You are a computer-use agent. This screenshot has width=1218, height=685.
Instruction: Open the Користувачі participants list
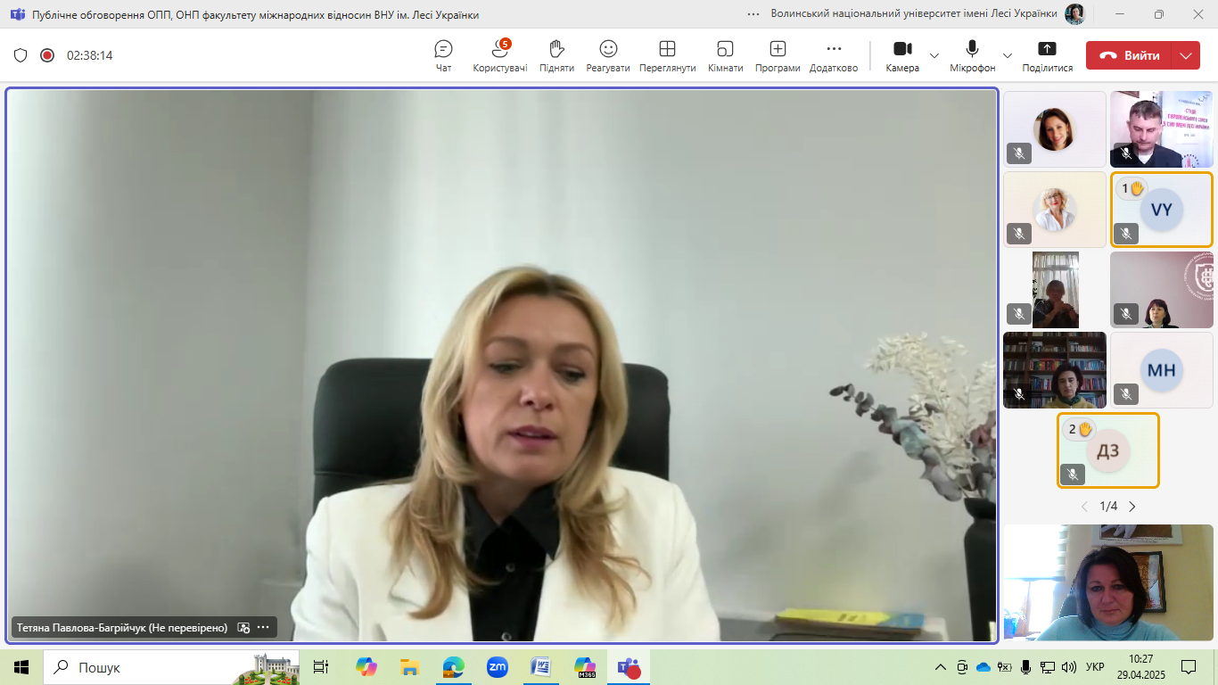[499, 55]
